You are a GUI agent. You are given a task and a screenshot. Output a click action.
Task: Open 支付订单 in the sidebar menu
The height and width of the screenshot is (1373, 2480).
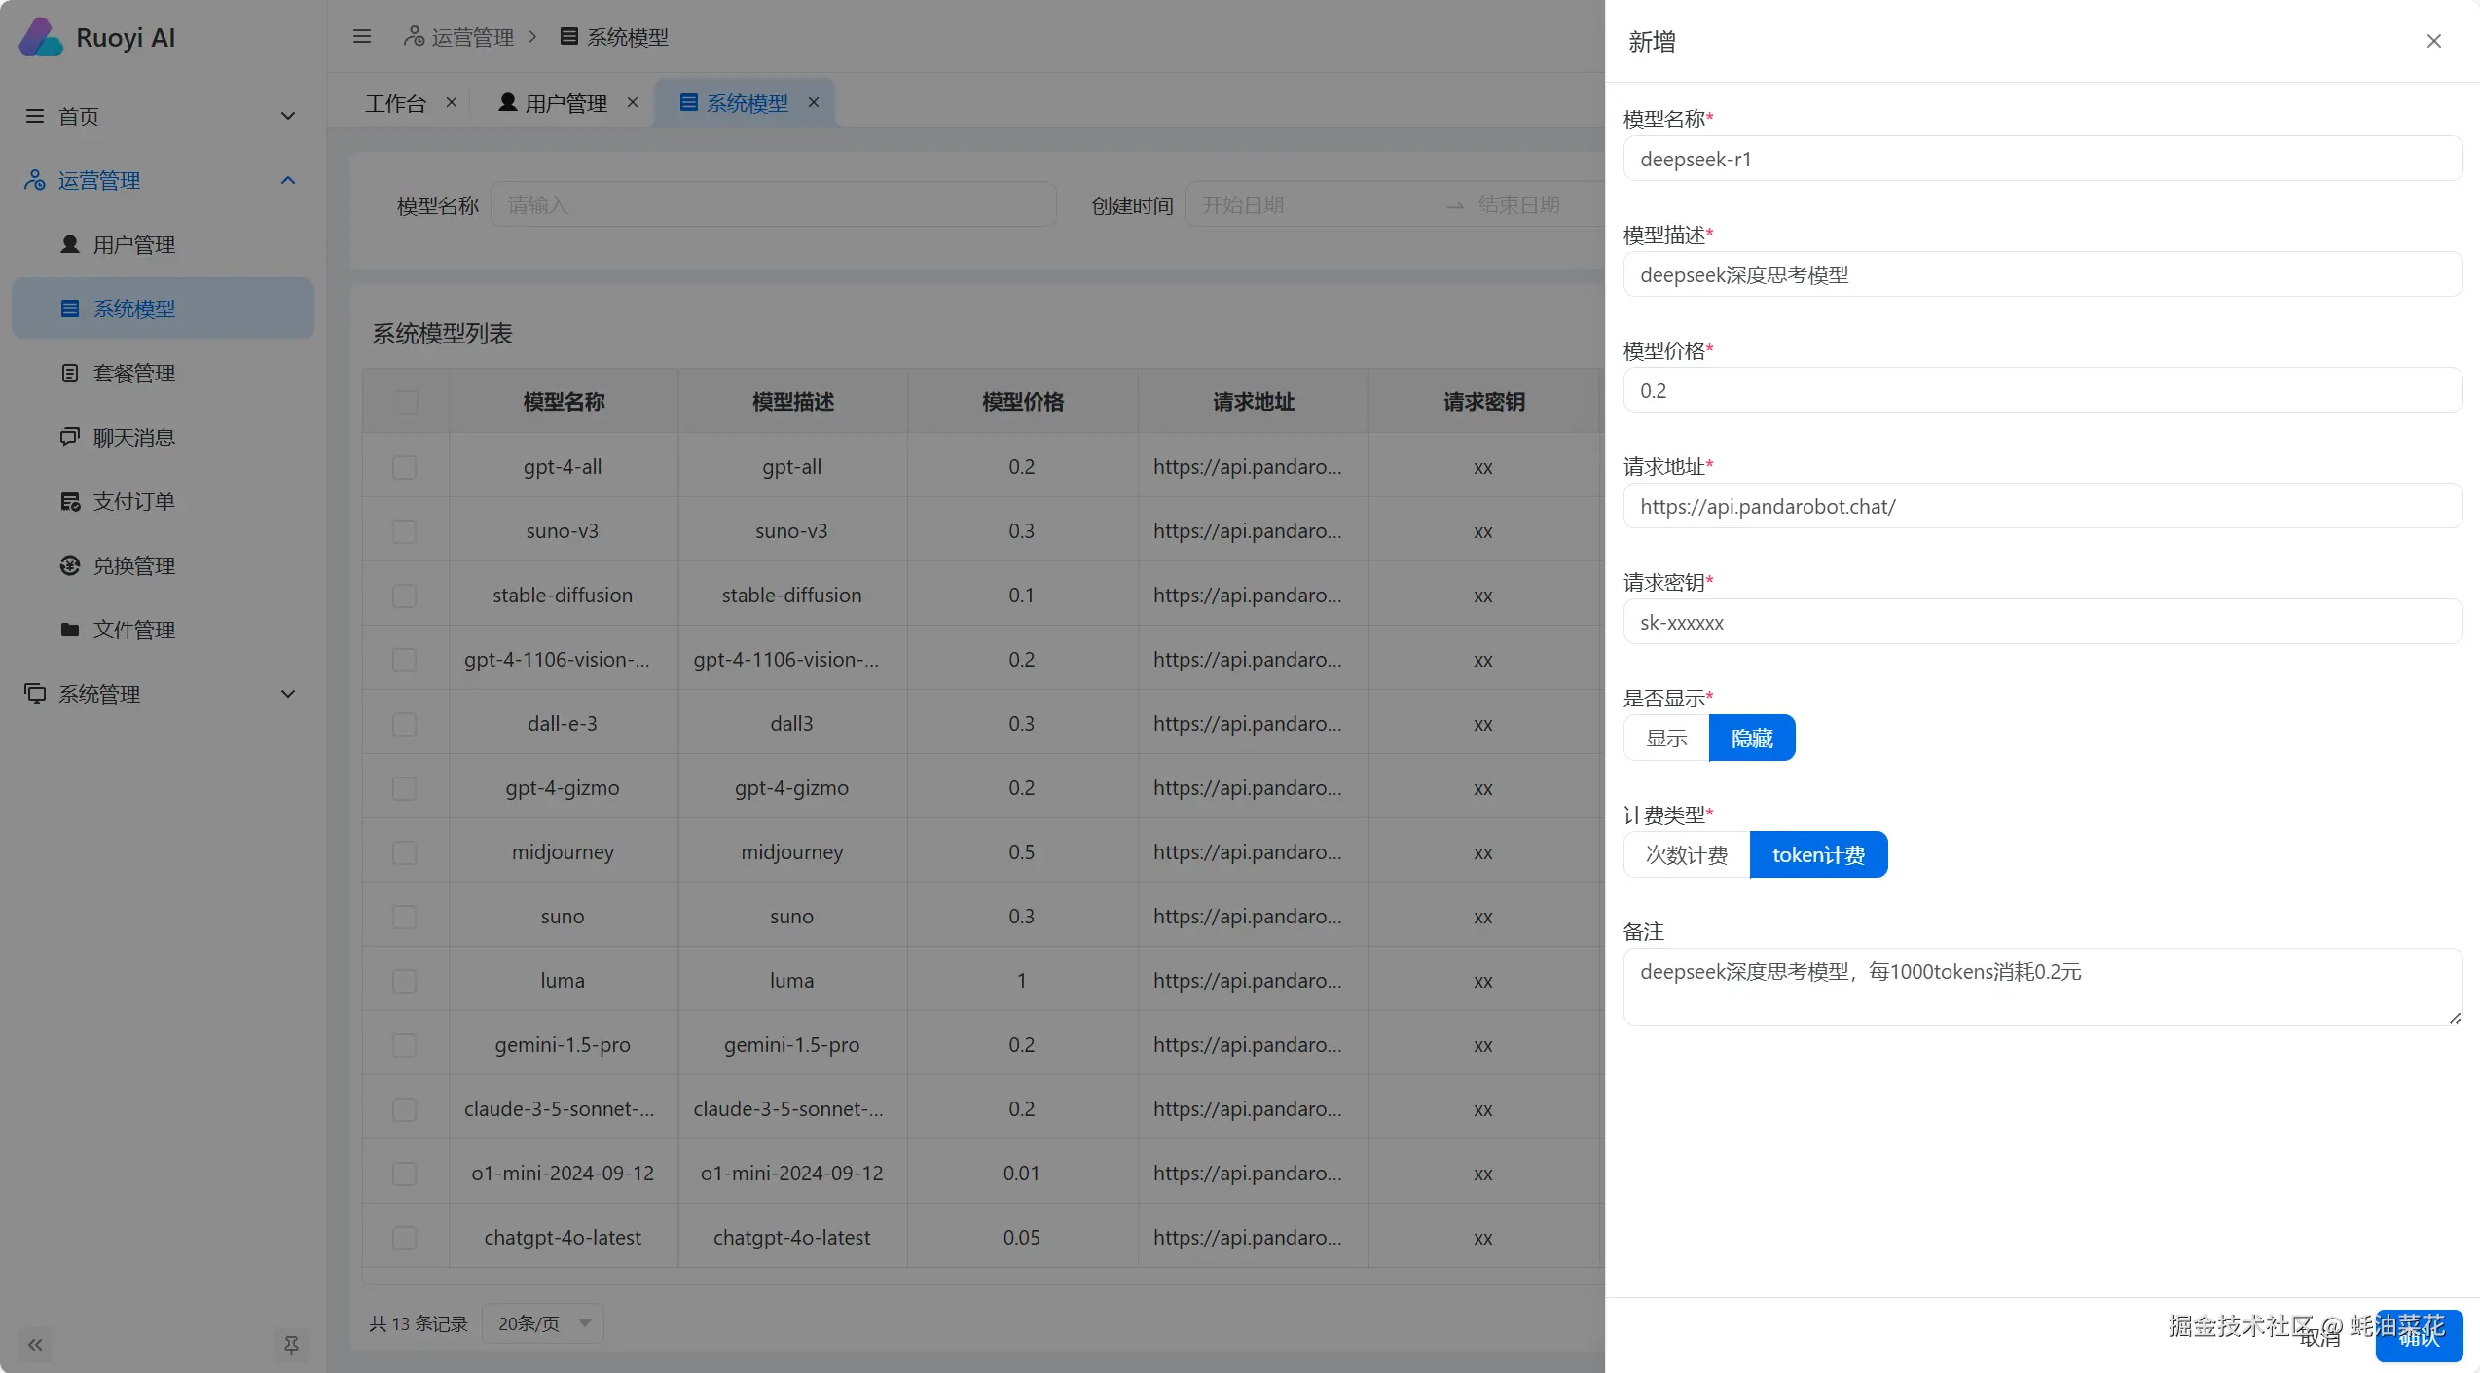pos(163,501)
